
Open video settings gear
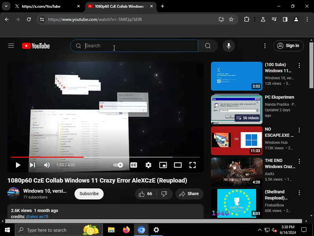148,165
